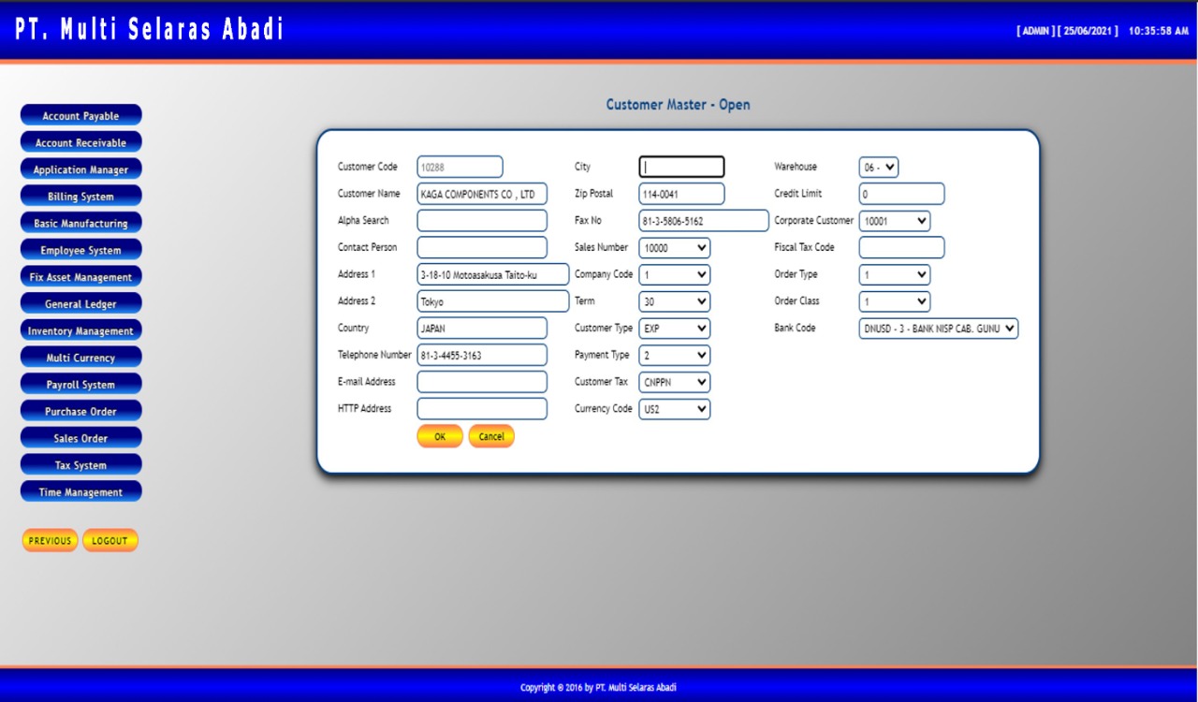The height and width of the screenshot is (702, 1198).
Task: Click the Customer Code field
Action: click(x=460, y=167)
